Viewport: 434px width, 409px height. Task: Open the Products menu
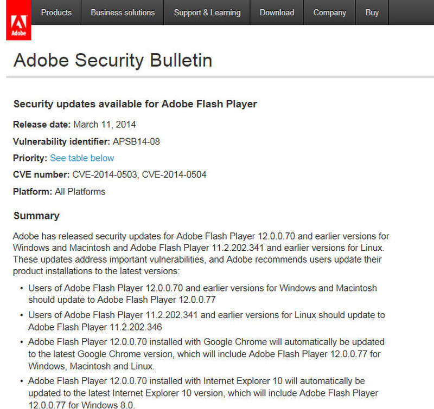point(56,12)
